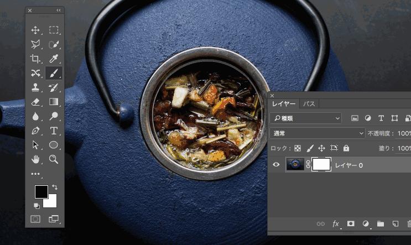Collapse the toolbar with double-arrow icon

[59, 10]
